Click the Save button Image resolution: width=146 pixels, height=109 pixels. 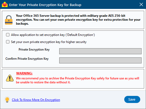[x=132, y=99]
